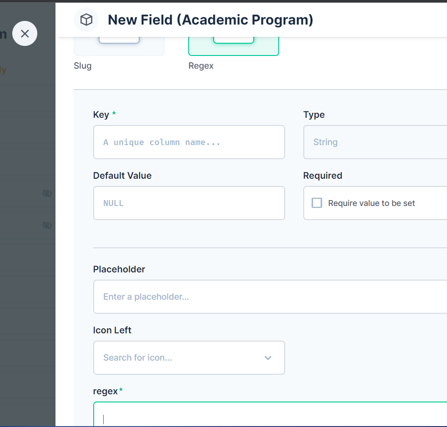Toggle visibility of the first hidden sidebar row
447x427 pixels.
(47, 193)
